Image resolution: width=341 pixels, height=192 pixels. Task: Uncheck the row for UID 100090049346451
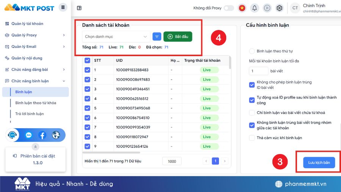click(x=87, y=89)
